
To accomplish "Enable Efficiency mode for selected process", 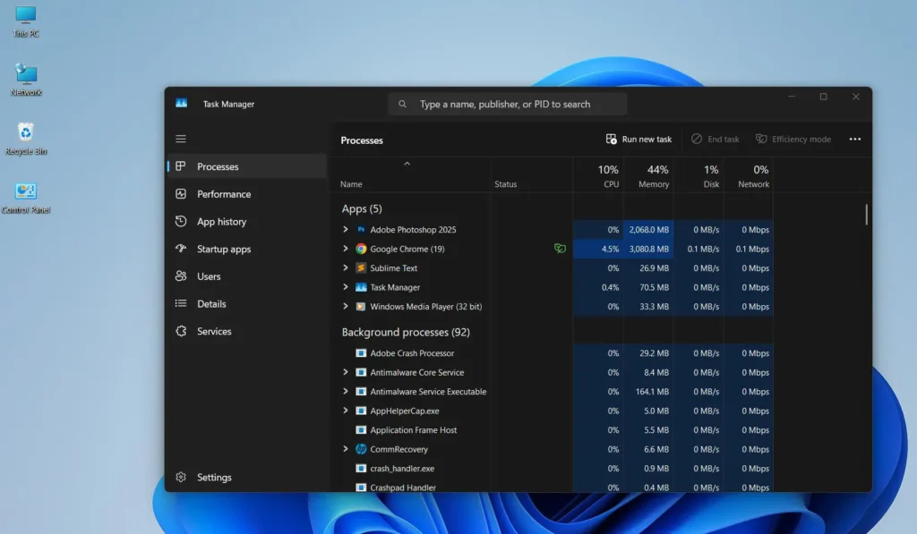I will (793, 139).
